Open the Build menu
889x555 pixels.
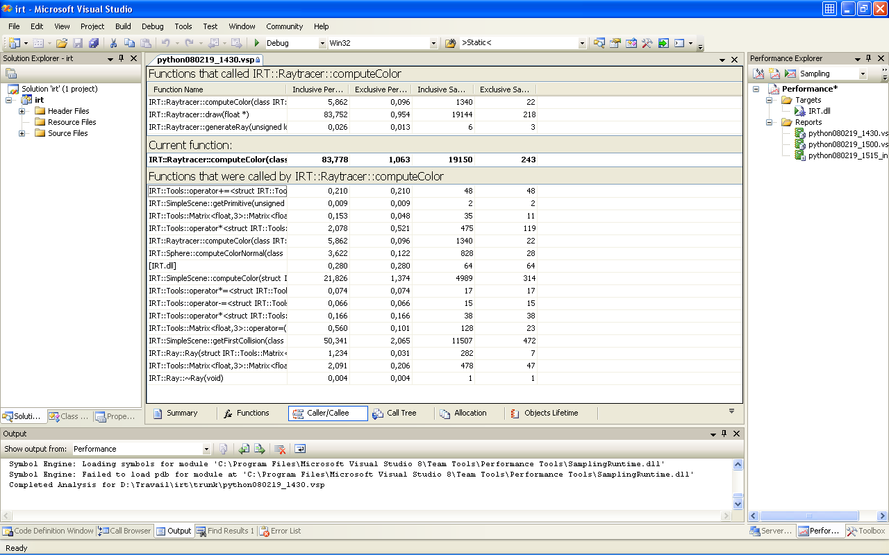[123, 26]
